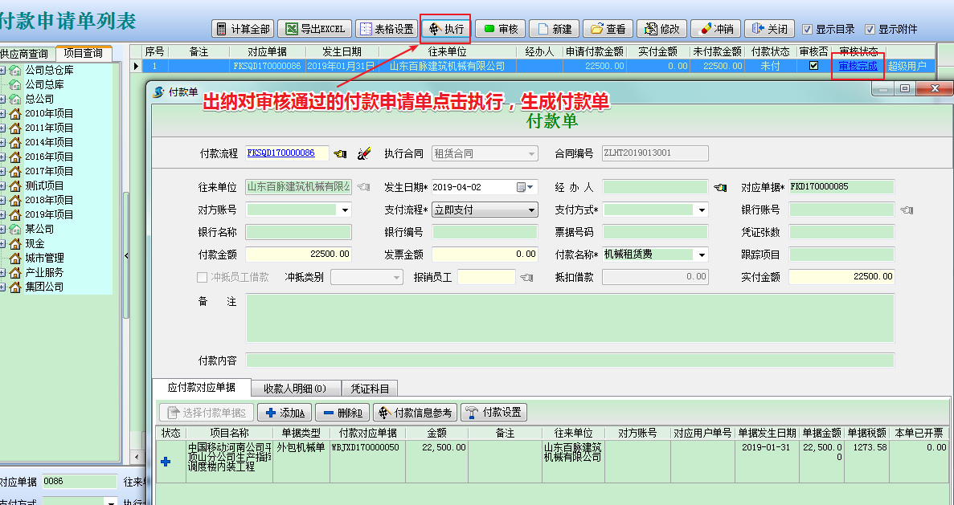This screenshot has width=954, height=505.
Task: Click the 关闭 close toolbar button
Action: coord(770,29)
